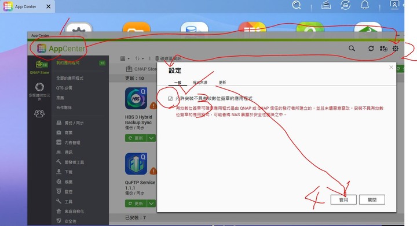Select the 通訊 category
The image size is (417, 226).
pos(65,152)
